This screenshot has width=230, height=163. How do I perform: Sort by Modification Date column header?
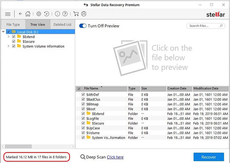click(x=211, y=88)
